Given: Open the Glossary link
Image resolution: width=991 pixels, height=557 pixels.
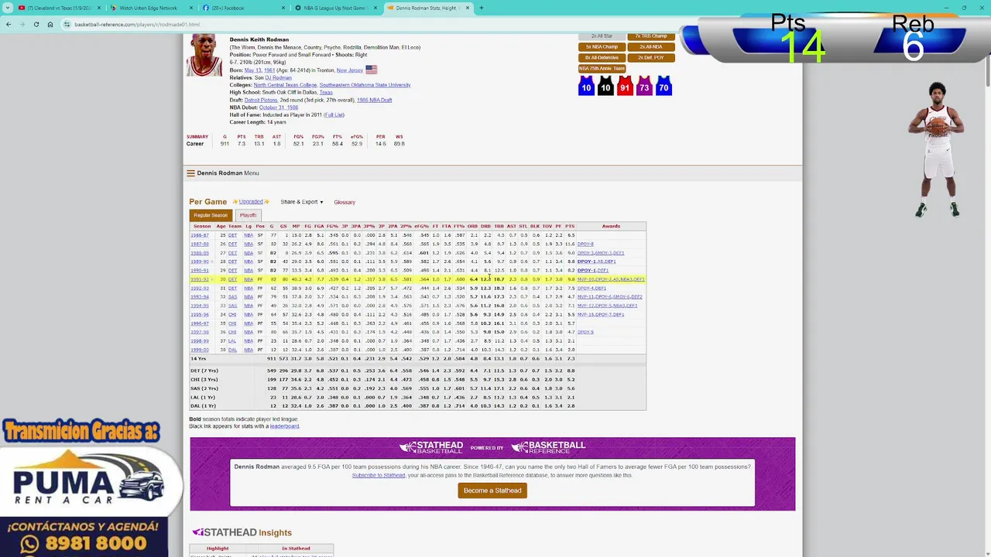Looking at the screenshot, I should pyautogui.click(x=345, y=202).
